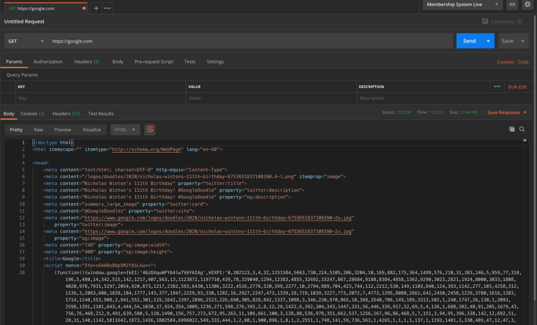
Task: Select the Visualize response view
Action: (91, 129)
